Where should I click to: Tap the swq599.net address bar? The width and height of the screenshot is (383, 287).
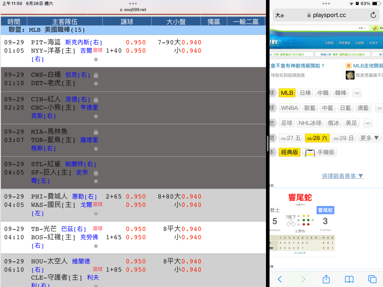click(x=133, y=10)
